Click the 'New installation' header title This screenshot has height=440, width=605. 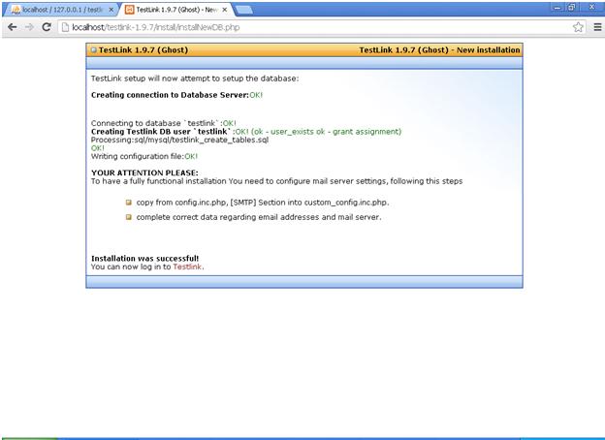(439, 50)
